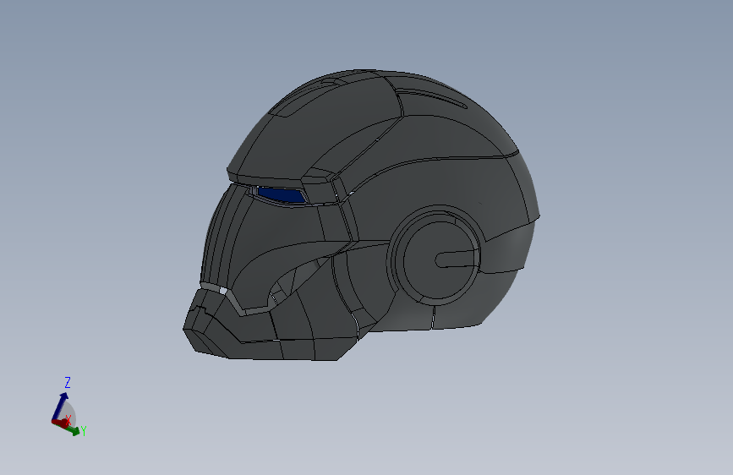Select the long vent slot on helmet crown
The height and width of the screenshot is (475, 733).
[432, 97]
